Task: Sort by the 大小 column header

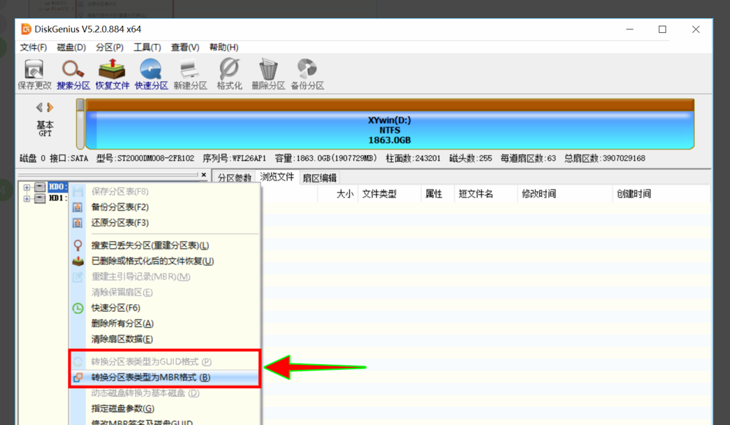Action: coord(337,194)
